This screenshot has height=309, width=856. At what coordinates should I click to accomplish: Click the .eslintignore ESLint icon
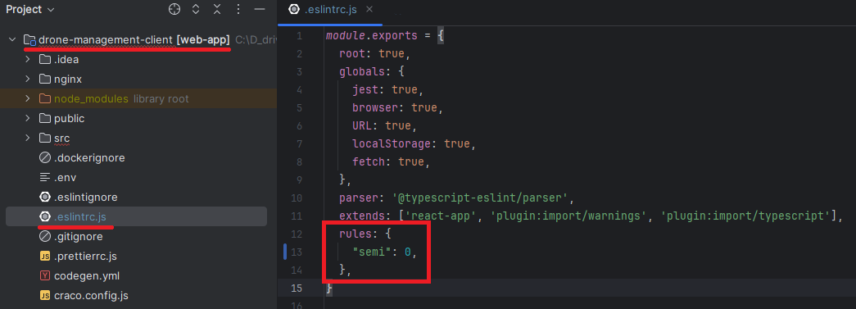45,197
